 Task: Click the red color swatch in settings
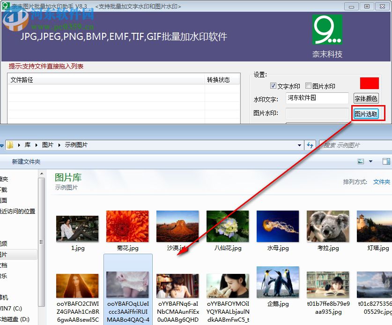pos(369,83)
